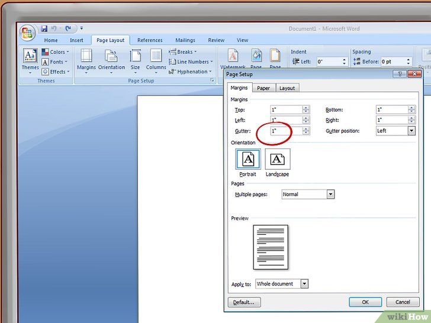The image size is (431, 323).
Task: Switch to the Mailings ribbon tab
Action: tap(185, 40)
